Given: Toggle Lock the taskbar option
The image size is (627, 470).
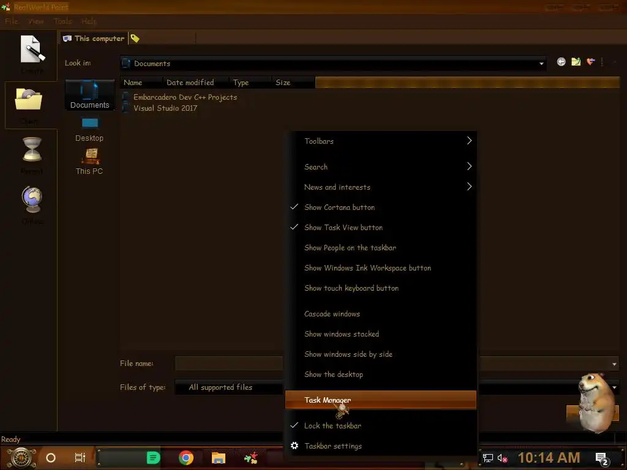Looking at the screenshot, I should [381, 426].
